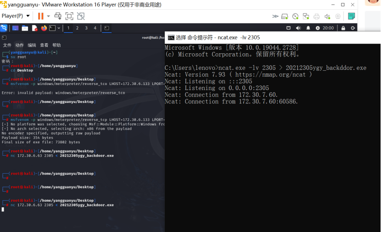Click the hard disk device icon
The image size is (381, 232).
pos(285,17)
